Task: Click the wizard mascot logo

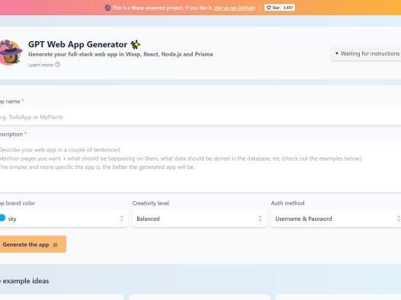Action: pyautogui.click(x=11, y=53)
